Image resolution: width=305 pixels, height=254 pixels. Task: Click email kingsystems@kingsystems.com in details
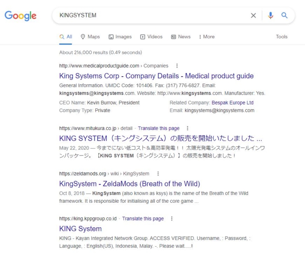pyautogui.click(x=220, y=111)
